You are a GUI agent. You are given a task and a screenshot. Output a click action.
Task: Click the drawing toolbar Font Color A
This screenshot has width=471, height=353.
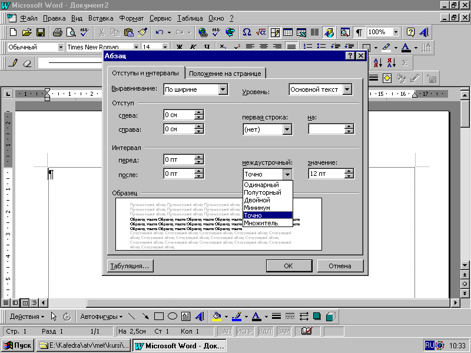click(256, 317)
